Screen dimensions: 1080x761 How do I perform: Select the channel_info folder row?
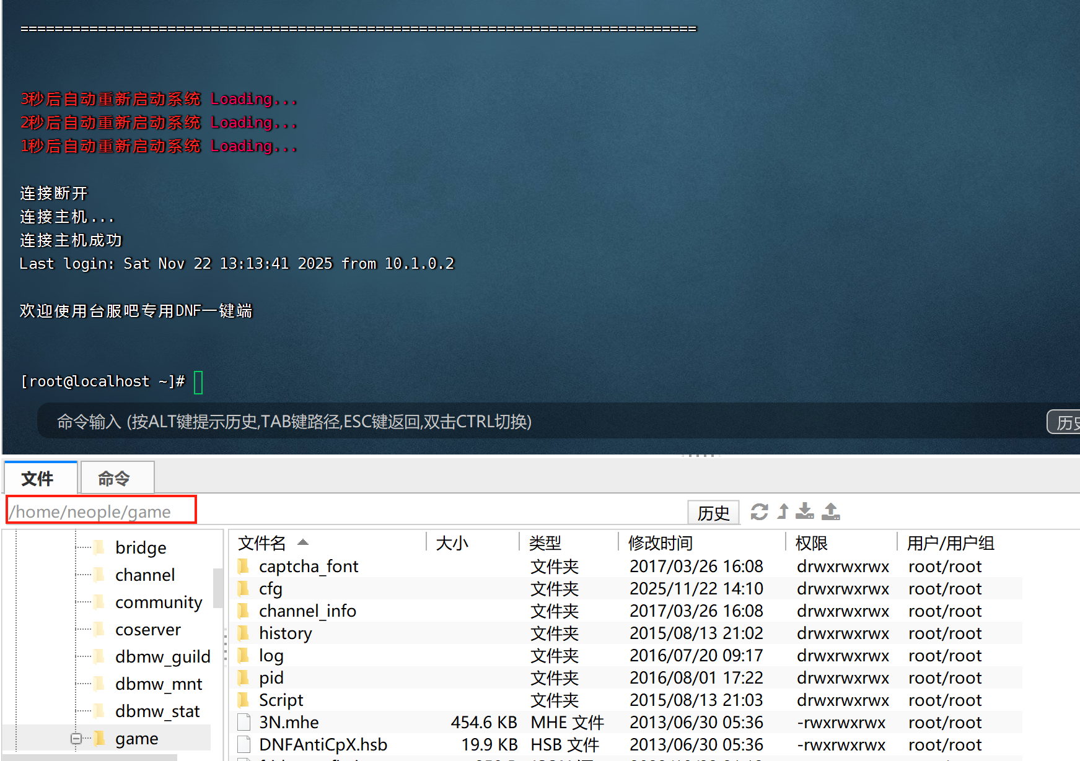[x=626, y=611]
